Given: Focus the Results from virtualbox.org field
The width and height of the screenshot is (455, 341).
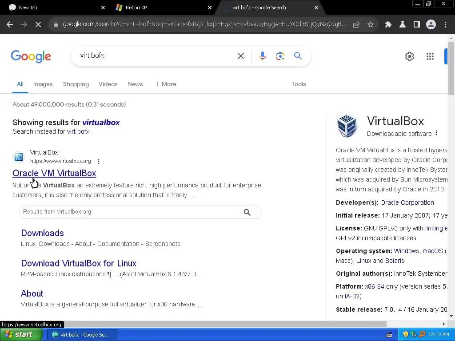Looking at the screenshot, I should [127, 212].
